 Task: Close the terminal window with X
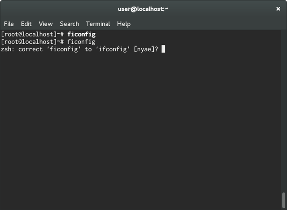pyautogui.click(x=278, y=9)
